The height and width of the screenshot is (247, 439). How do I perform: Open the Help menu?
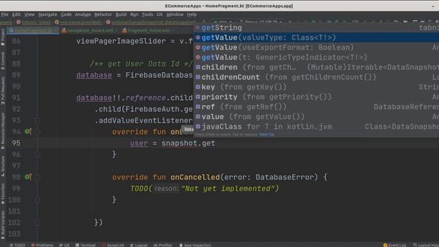click(x=192, y=14)
